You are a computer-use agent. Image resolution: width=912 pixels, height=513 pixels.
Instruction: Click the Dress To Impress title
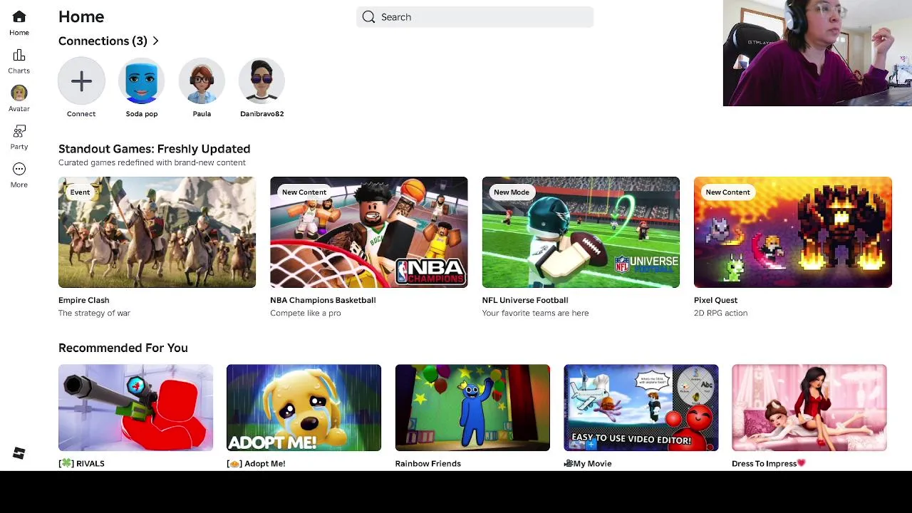(x=769, y=464)
